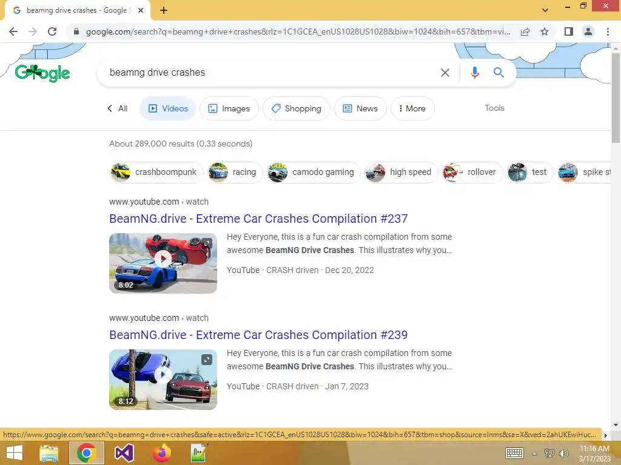Open Visual Studio from the taskbar
This screenshot has width=621, height=465.
coord(124,453)
